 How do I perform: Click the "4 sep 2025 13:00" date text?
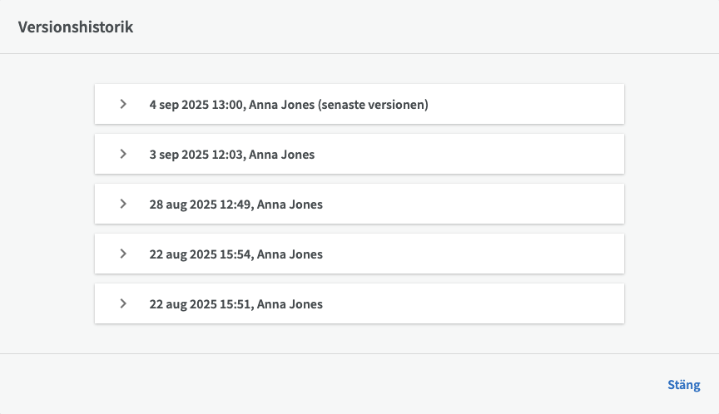(196, 105)
